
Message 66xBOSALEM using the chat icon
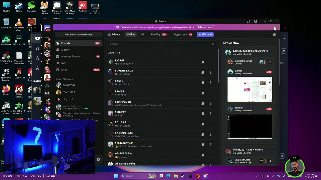203,155
